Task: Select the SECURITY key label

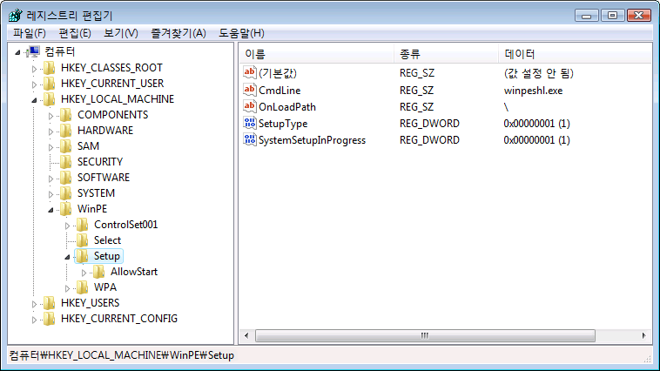Action: click(100, 162)
